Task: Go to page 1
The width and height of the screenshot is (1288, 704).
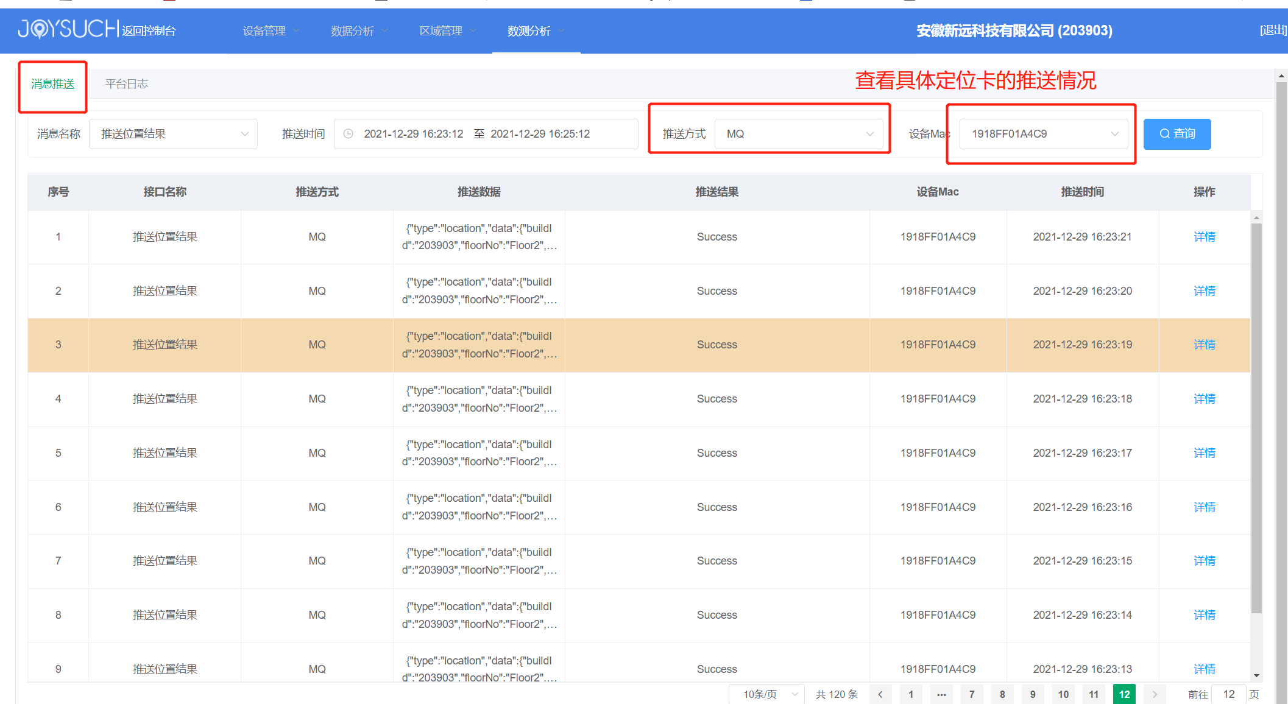Action: pyautogui.click(x=911, y=694)
